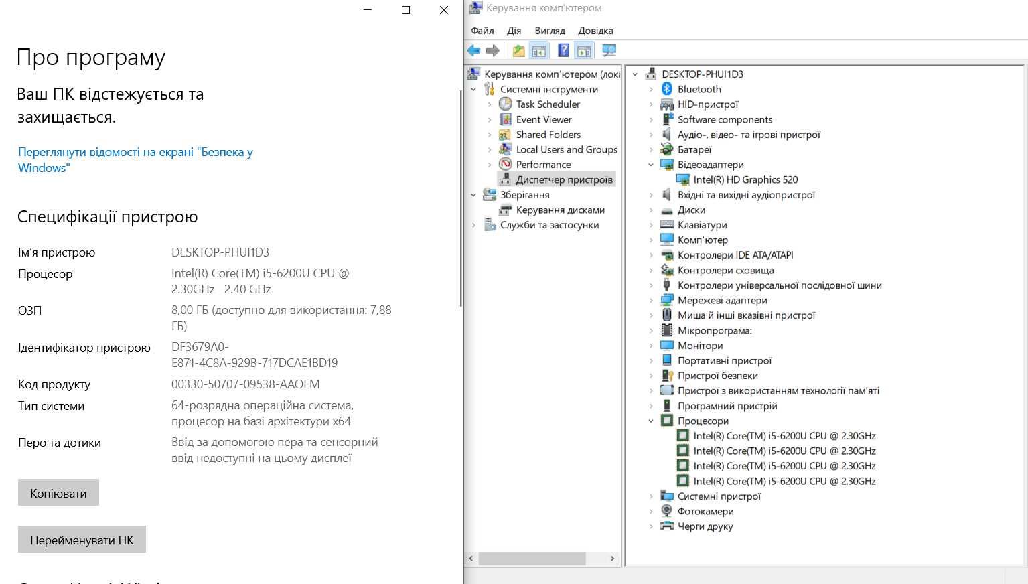Open the Безпека у Windows details link

pos(135,160)
